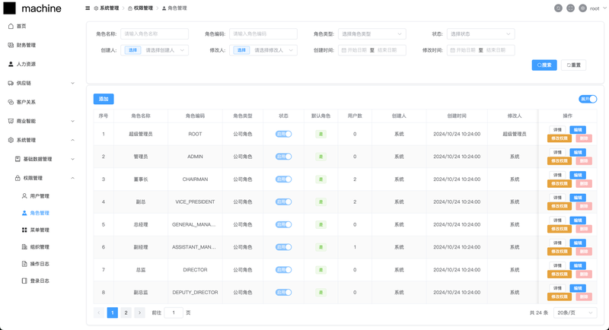Toggle status switch for 总经理 row
The height and width of the screenshot is (330, 609).
pos(283,224)
